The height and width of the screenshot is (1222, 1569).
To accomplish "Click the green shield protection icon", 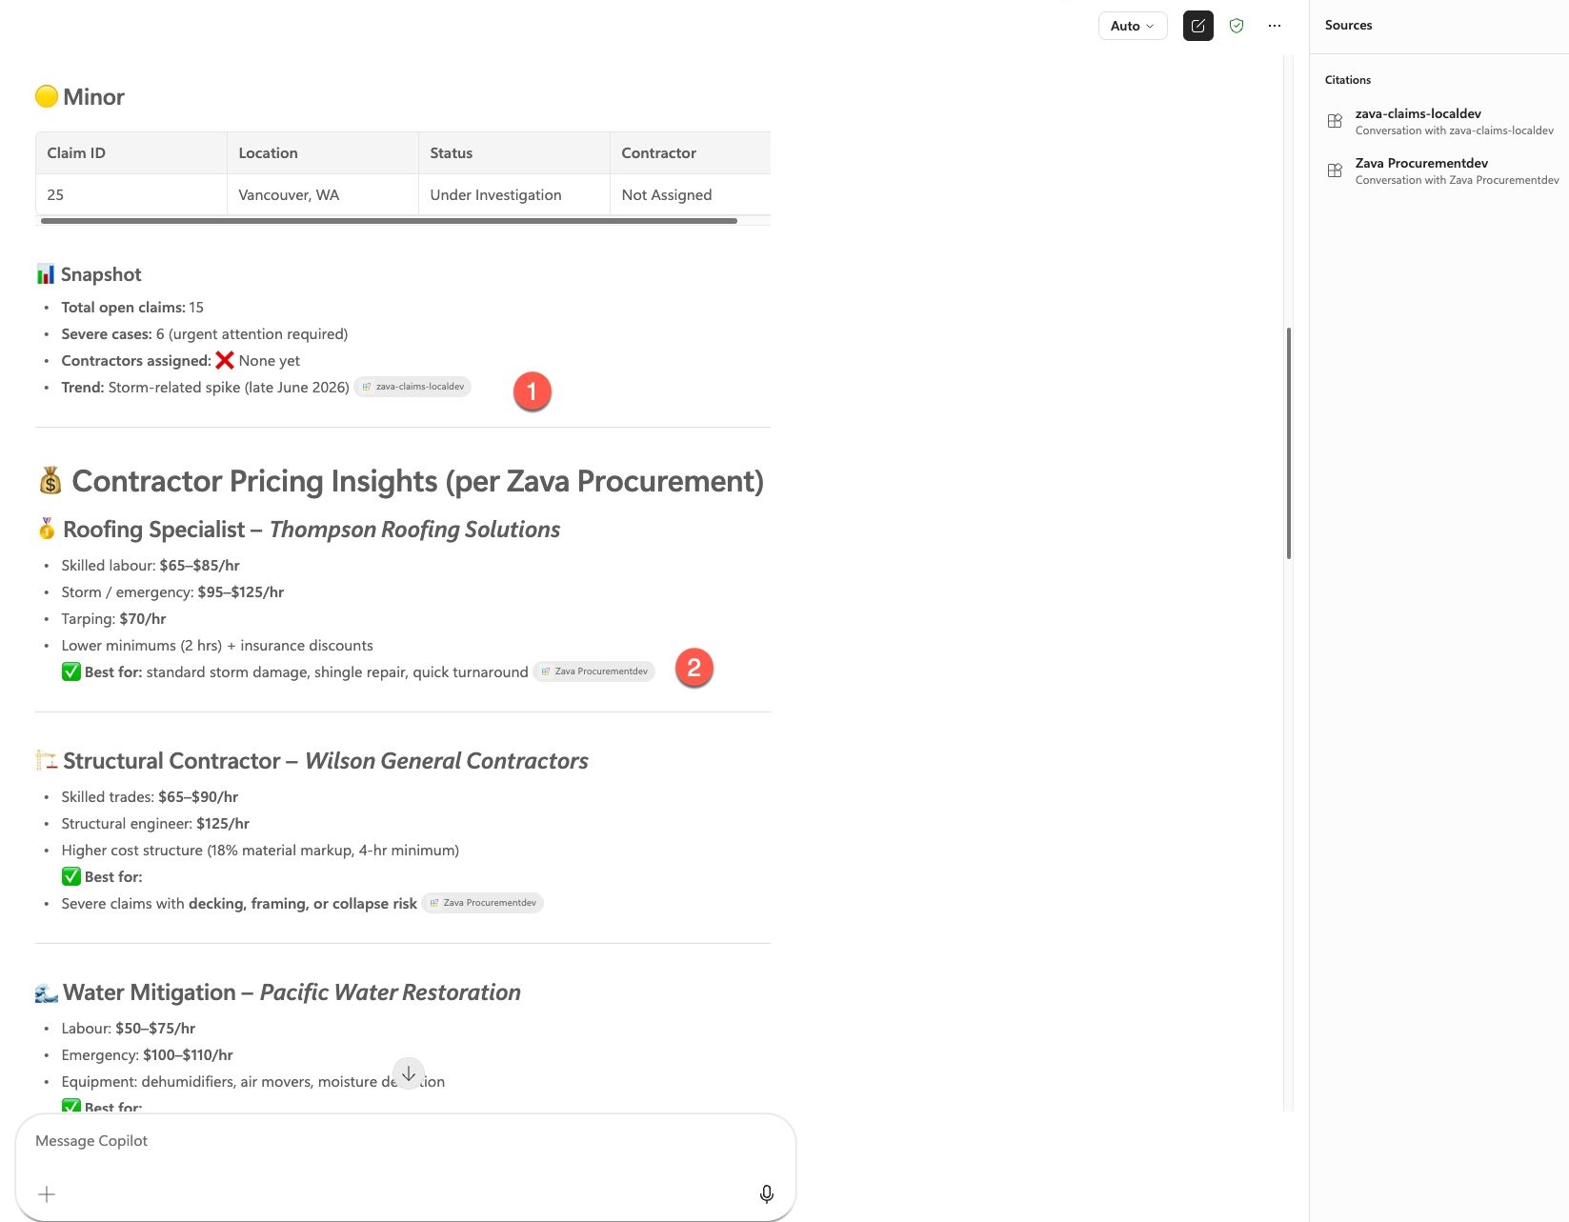I will pyautogui.click(x=1237, y=26).
